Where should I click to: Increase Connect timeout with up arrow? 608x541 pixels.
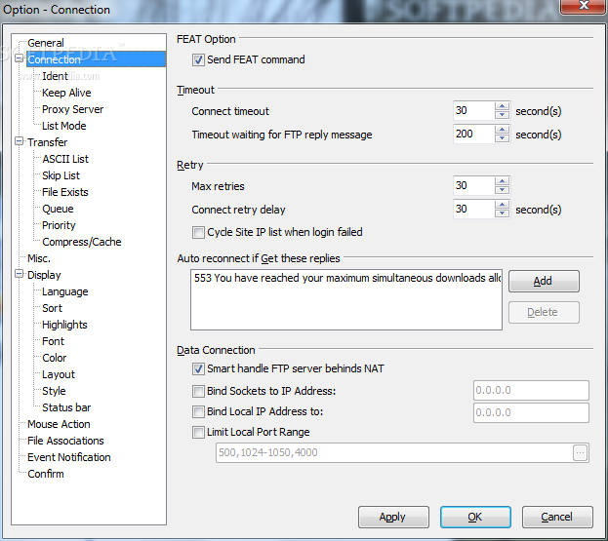[x=502, y=106]
